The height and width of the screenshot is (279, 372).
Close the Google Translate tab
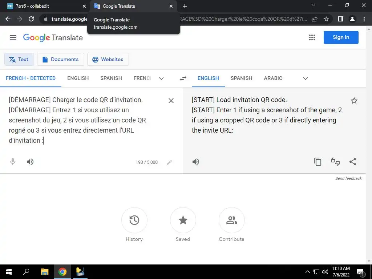(x=171, y=6)
